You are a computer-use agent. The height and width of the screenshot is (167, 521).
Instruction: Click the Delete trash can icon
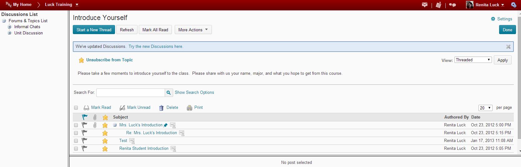pos(161,108)
